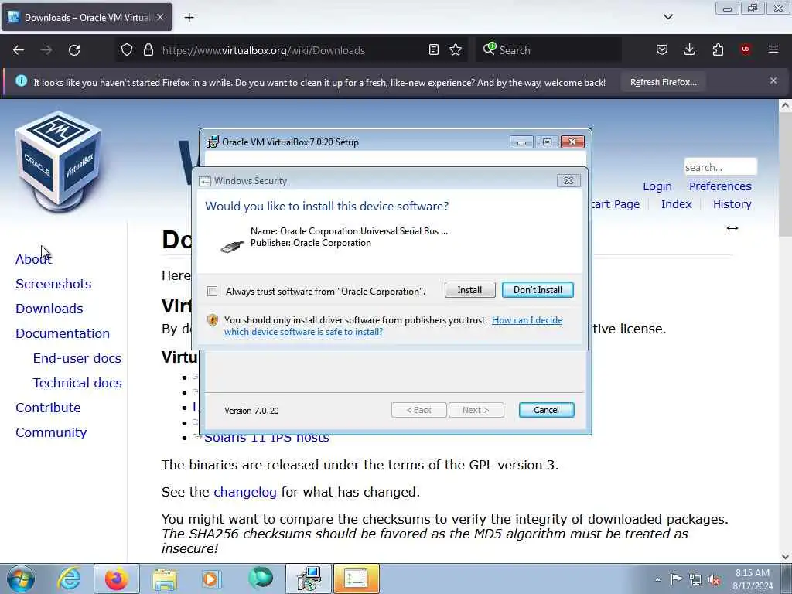Open the Pocket save icon
This screenshot has height=594, width=792.
[662, 49]
